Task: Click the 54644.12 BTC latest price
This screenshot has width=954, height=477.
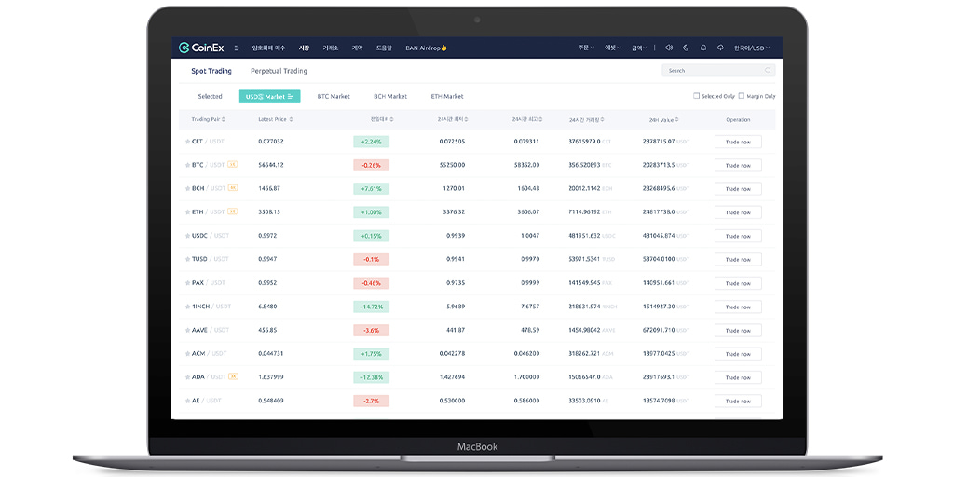Action: tap(271, 165)
